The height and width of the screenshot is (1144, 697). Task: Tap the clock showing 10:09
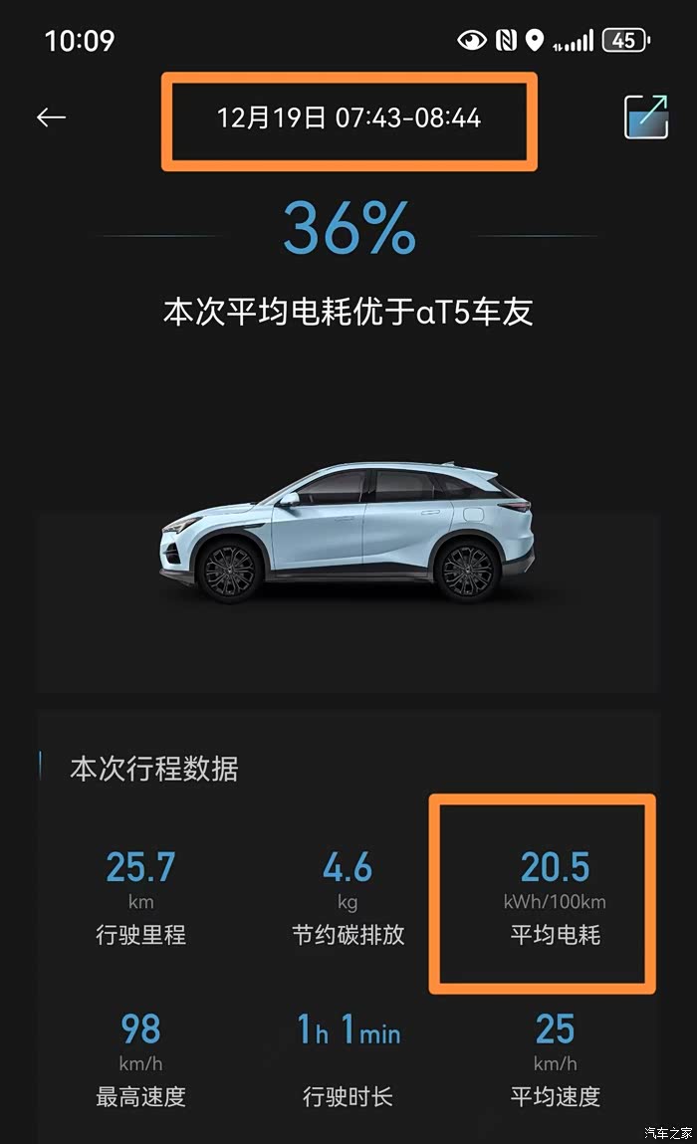click(x=80, y=40)
